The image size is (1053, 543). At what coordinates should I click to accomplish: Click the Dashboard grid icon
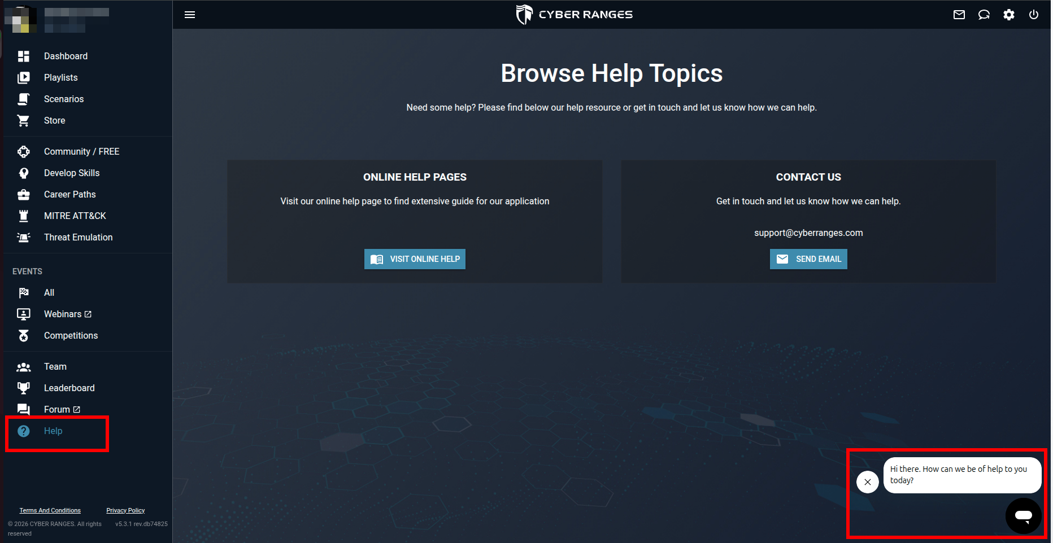pos(24,56)
